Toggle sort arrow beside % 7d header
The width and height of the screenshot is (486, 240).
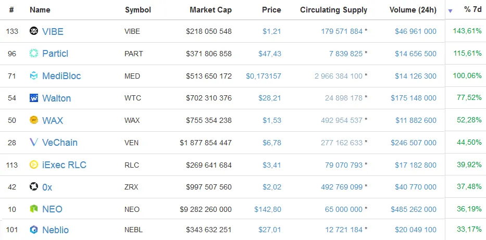coord(451,11)
